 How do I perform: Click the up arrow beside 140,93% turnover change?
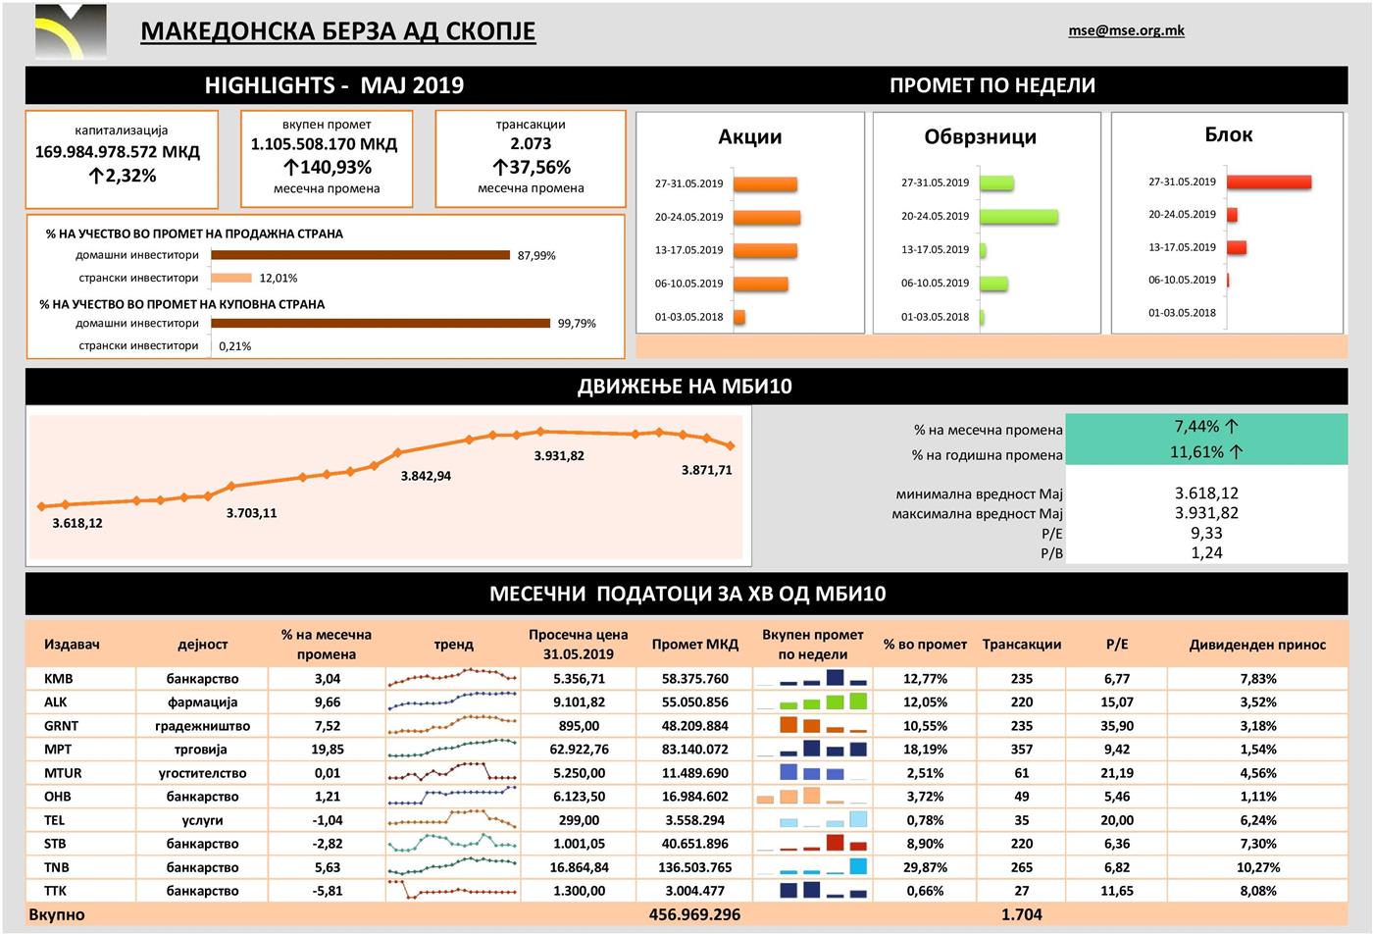(290, 167)
